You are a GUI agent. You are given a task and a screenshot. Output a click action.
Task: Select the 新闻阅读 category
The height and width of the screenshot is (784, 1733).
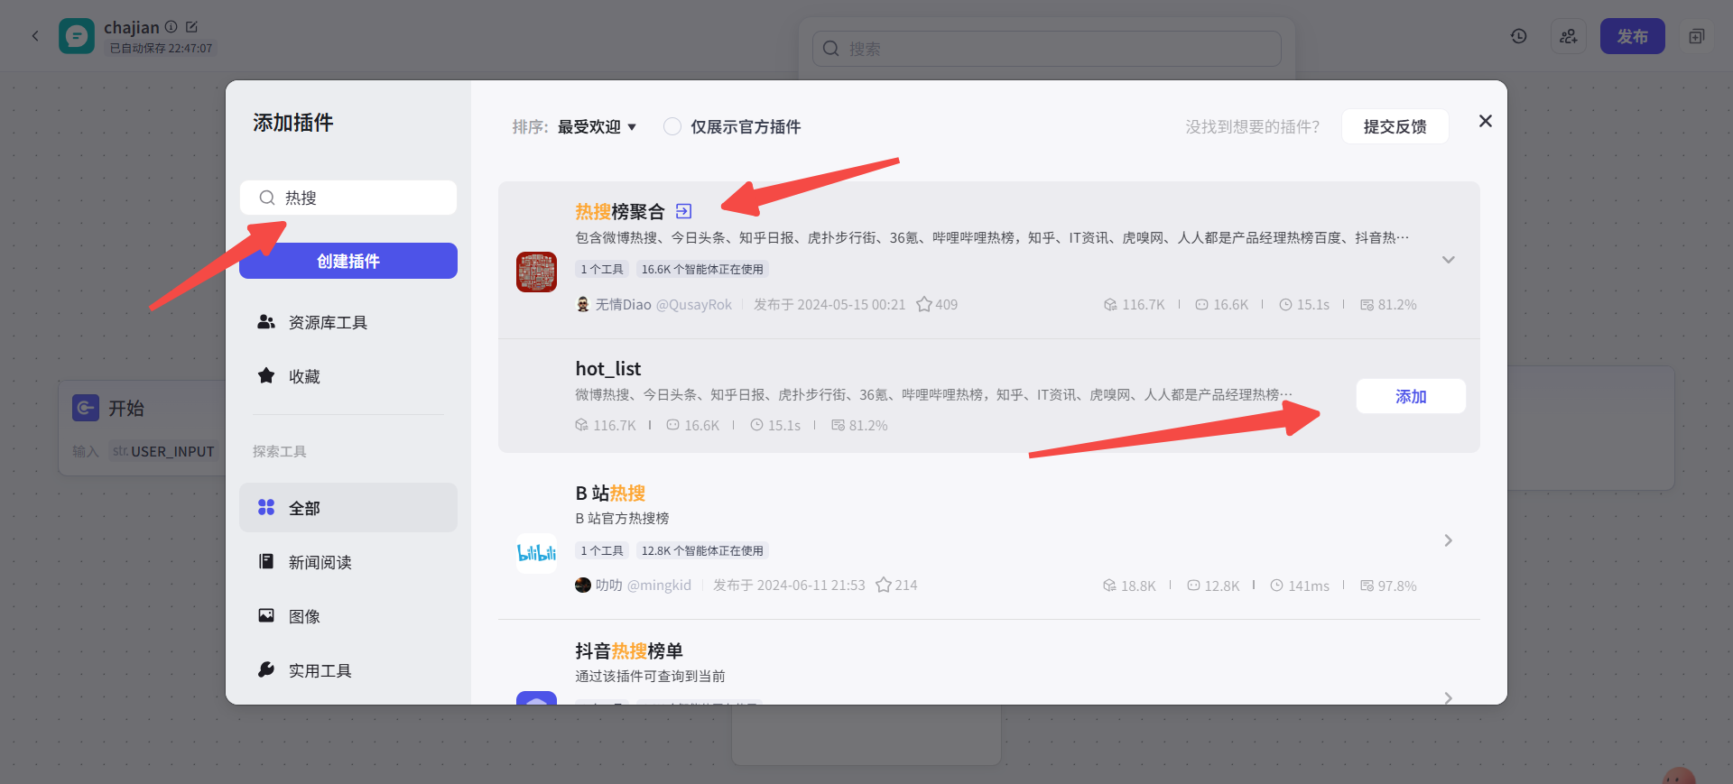[x=348, y=562]
